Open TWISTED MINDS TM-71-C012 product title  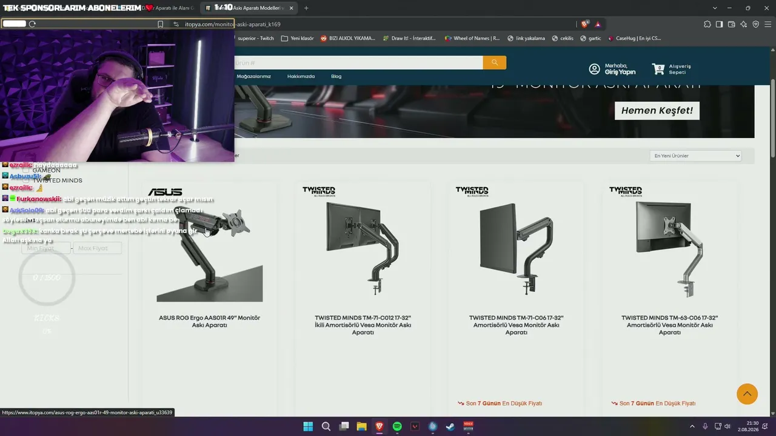pos(363,325)
